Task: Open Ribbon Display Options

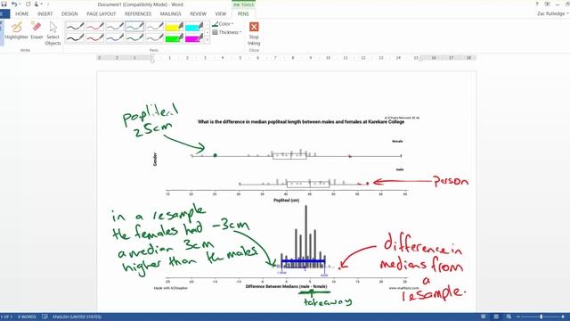Action: [x=547, y=4]
